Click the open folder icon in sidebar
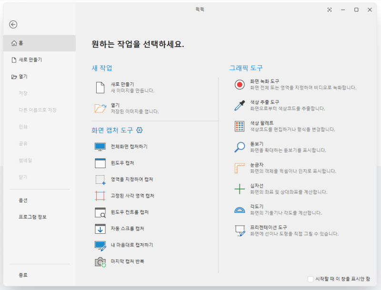The height and width of the screenshot is (290, 381). point(14,77)
